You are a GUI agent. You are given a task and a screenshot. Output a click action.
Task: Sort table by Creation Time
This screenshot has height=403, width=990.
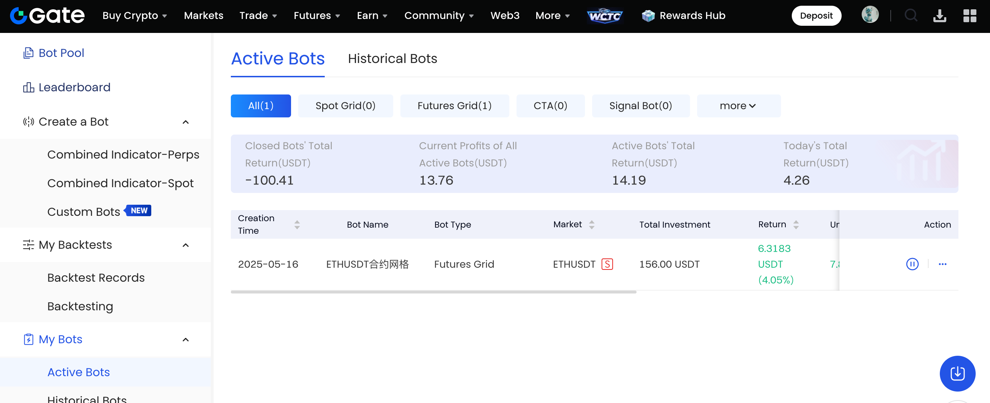pos(297,224)
